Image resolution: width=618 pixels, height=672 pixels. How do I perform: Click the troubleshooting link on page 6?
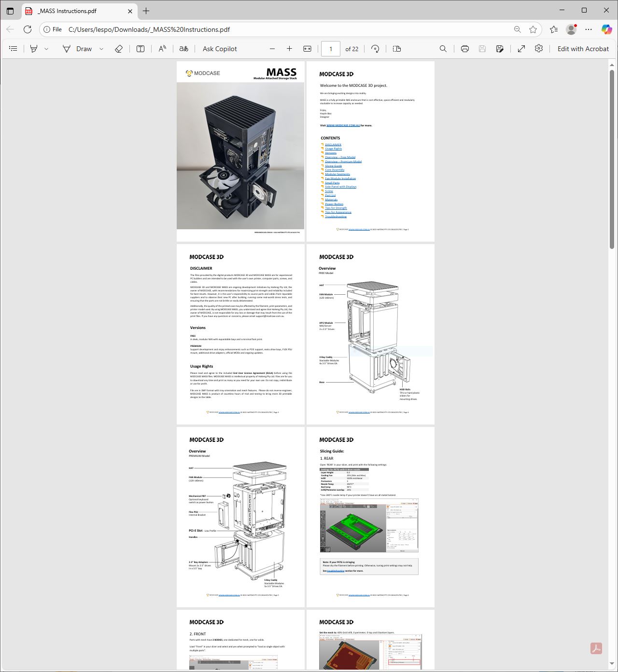pyautogui.click(x=336, y=571)
